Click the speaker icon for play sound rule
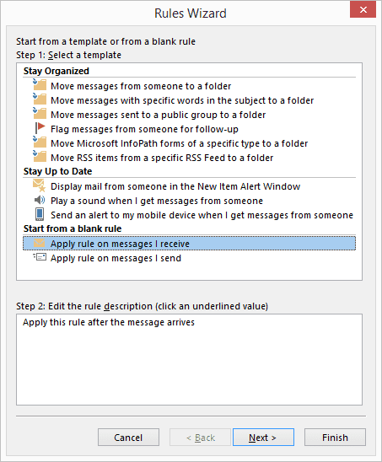 pyautogui.click(x=40, y=201)
